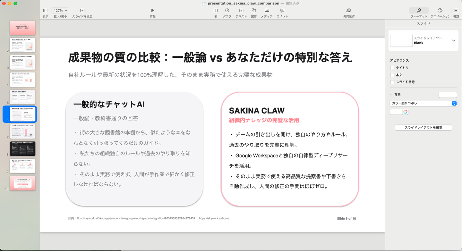
Task: Add a コメント comment
Action: click(282, 11)
